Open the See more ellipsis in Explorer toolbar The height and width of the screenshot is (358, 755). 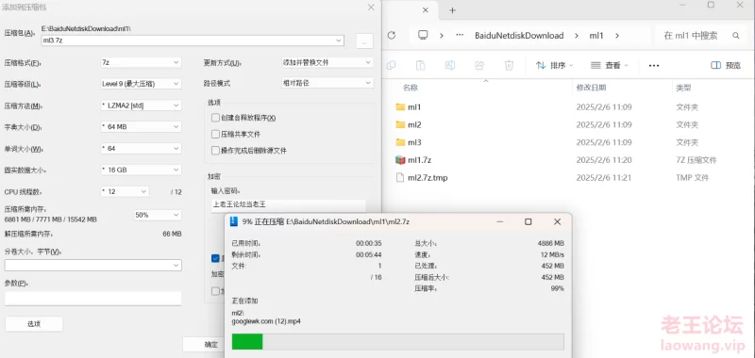click(654, 65)
